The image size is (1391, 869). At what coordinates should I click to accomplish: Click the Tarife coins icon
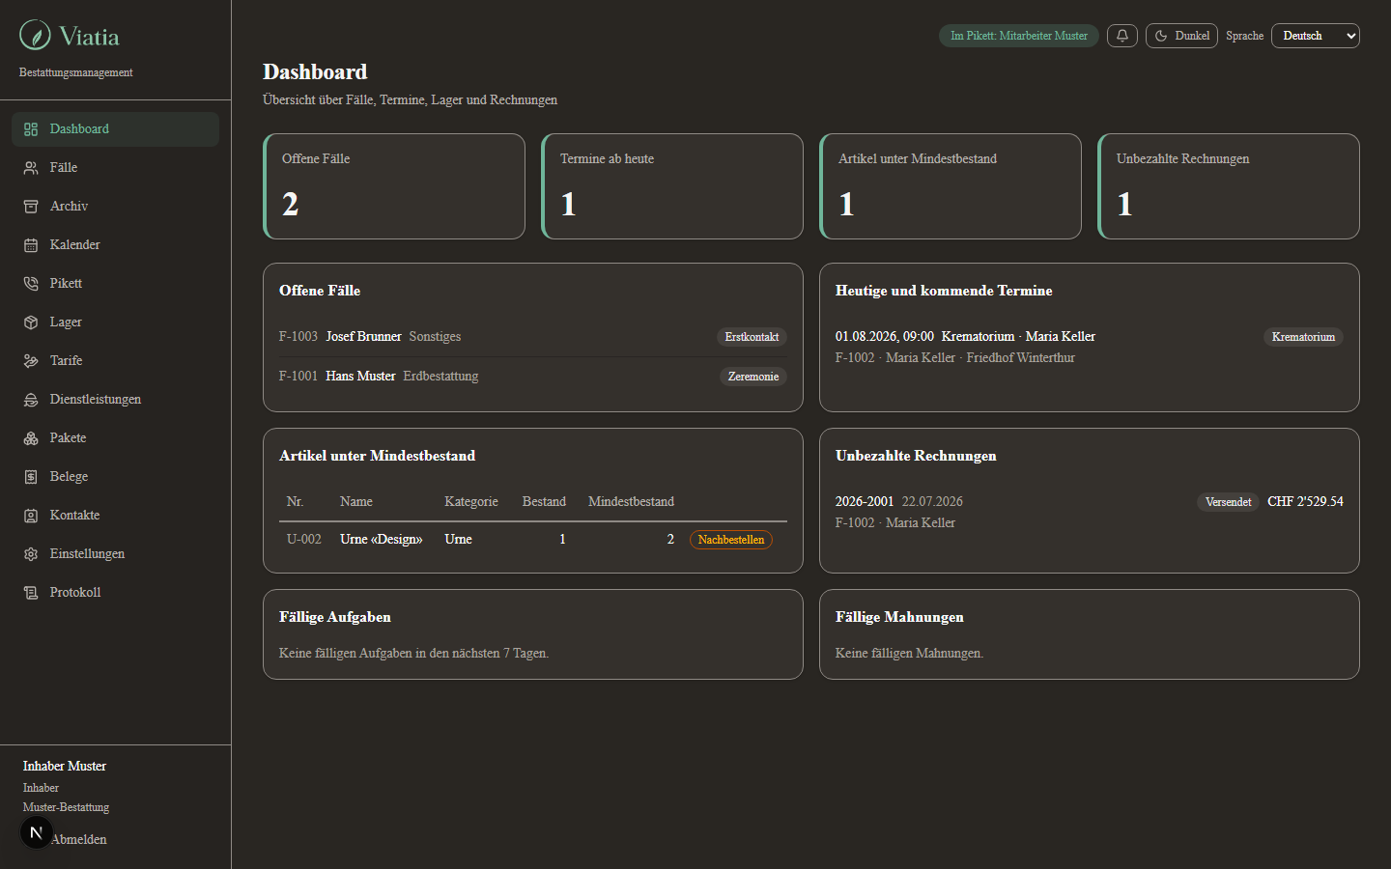31,361
